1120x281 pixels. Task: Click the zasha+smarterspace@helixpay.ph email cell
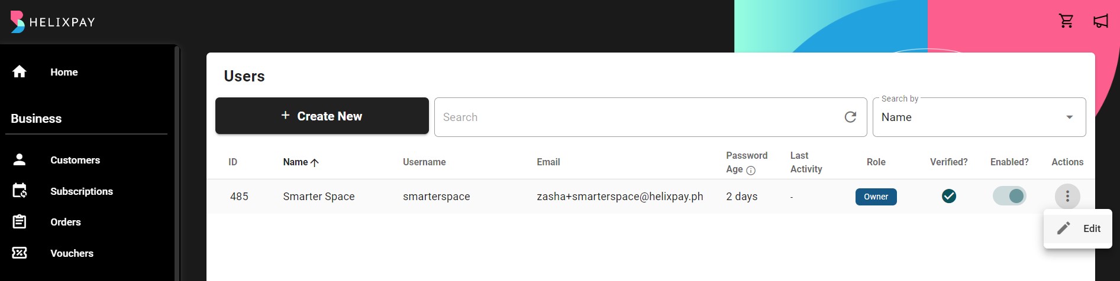(x=620, y=197)
